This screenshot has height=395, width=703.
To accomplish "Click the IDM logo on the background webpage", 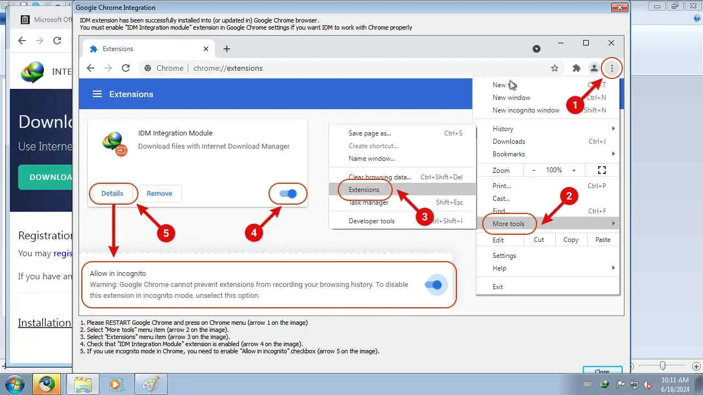I will [32, 72].
